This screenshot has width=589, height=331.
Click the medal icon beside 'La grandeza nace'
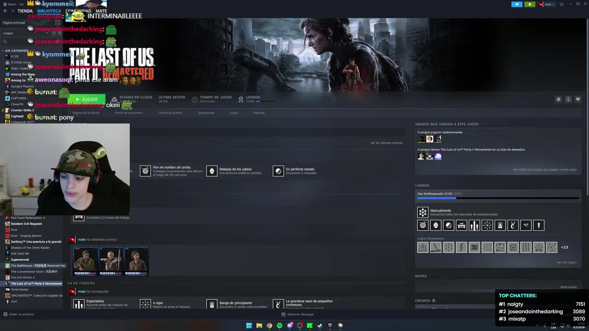278,304
